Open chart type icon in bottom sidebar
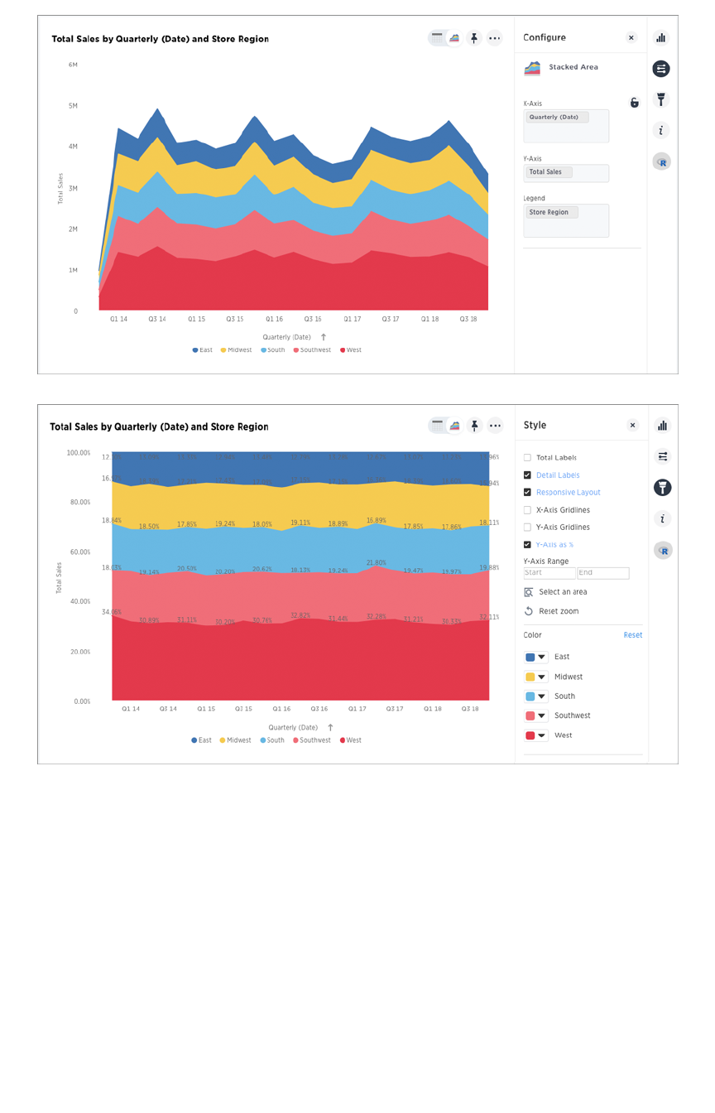The image size is (715, 1113). click(x=662, y=426)
